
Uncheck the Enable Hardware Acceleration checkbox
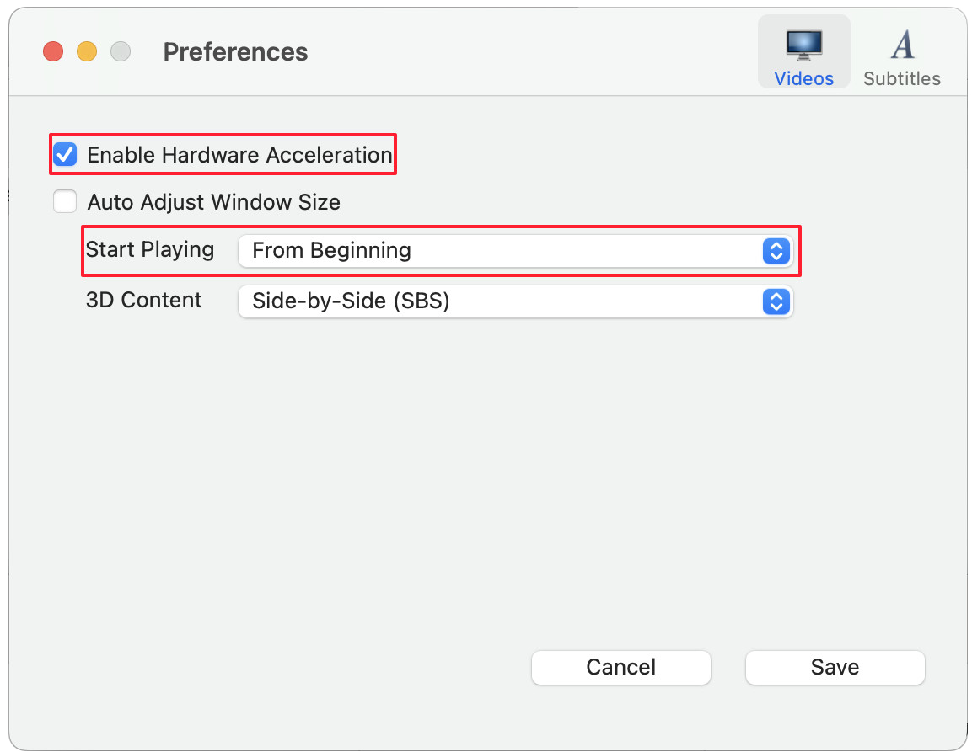point(65,155)
